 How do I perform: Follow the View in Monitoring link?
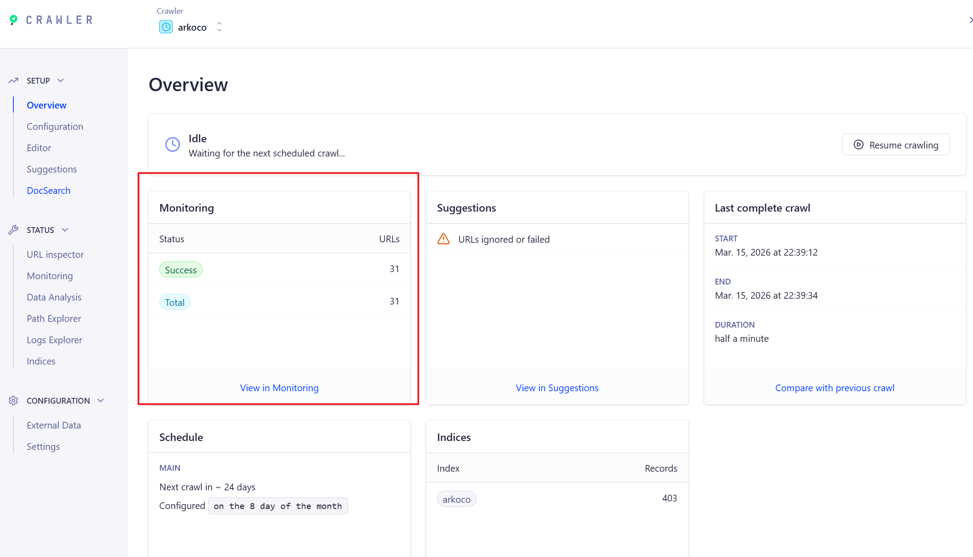tap(279, 388)
